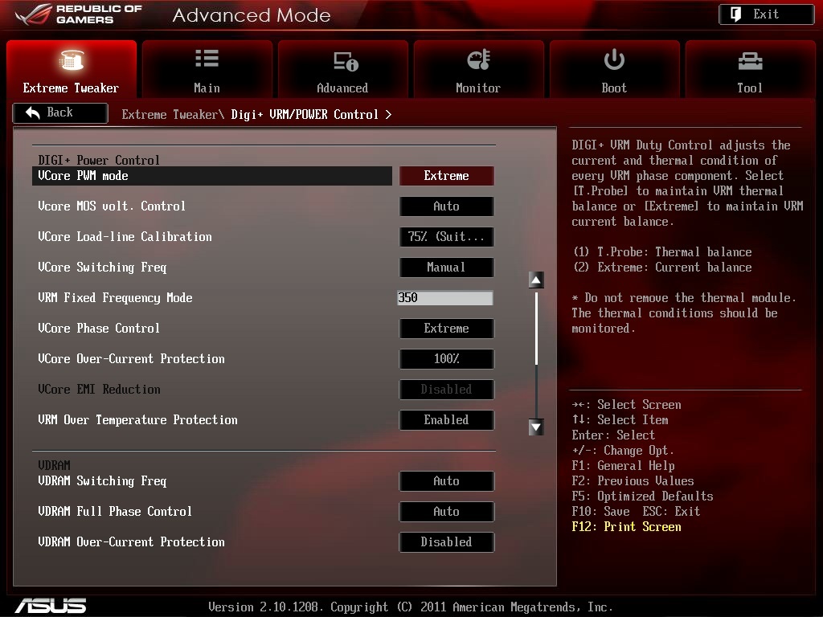This screenshot has height=617, width=823.
Task: Click the Republic of Gamers logo
Action: pos(79,14)
